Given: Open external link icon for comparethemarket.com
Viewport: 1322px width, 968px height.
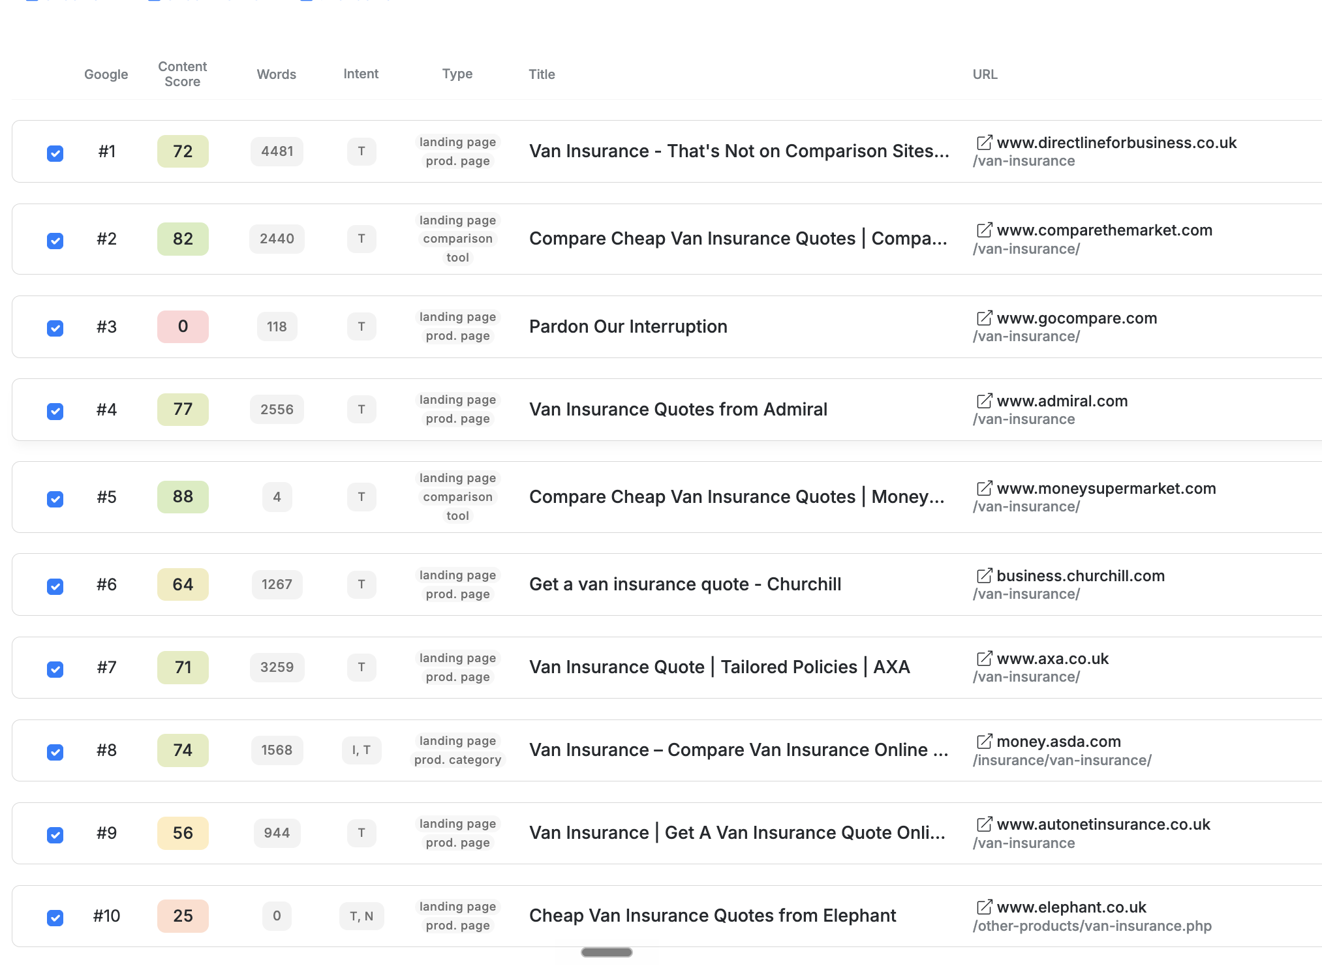Looking at the screenshot, I should (984, 230).
